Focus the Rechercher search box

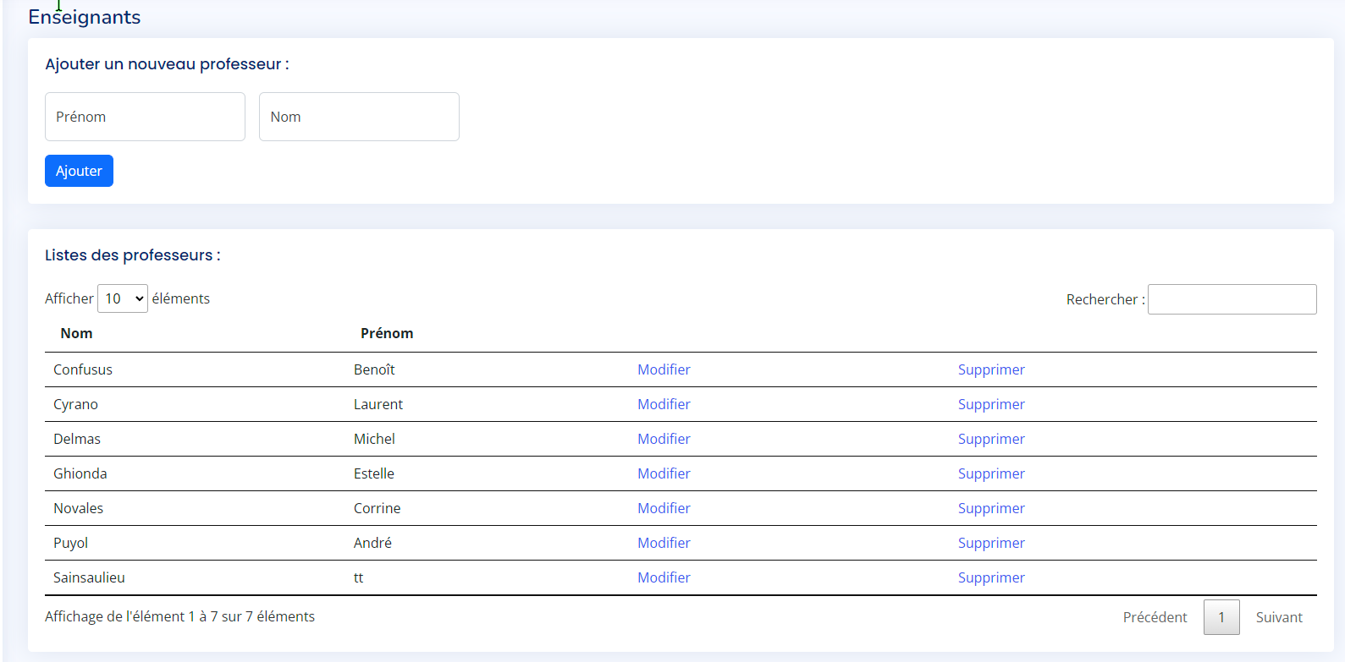click(x=1232, y=299)
